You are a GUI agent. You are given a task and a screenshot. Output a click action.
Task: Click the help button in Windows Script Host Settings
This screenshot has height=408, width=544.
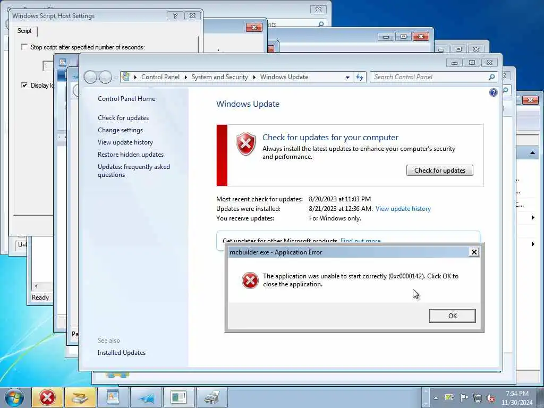175,15
